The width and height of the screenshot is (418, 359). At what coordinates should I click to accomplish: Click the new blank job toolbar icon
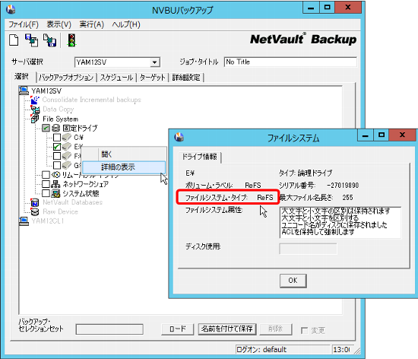(x=14, y=40)
